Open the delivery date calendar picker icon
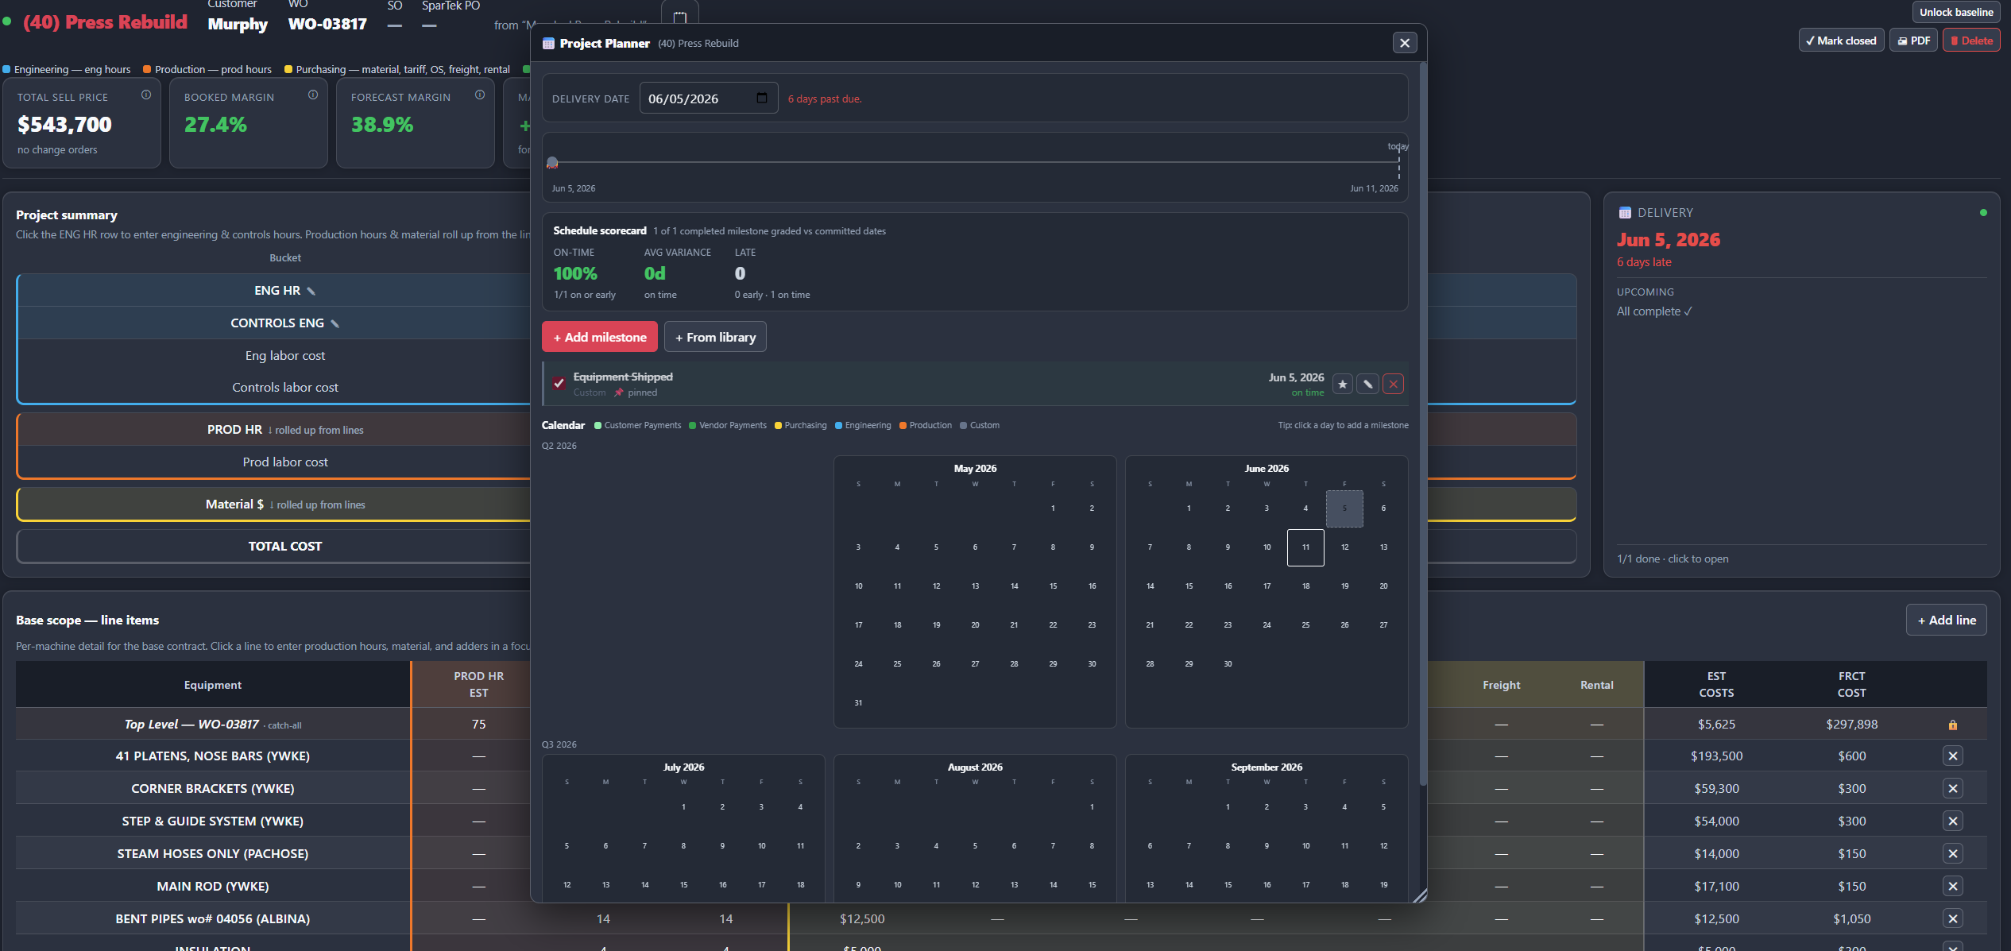 click(x=762, y=99)
